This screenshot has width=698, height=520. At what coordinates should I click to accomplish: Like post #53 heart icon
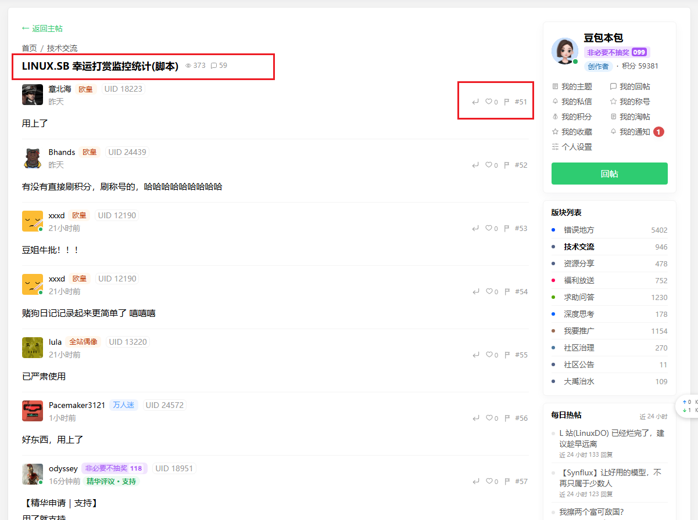(489, 229)
